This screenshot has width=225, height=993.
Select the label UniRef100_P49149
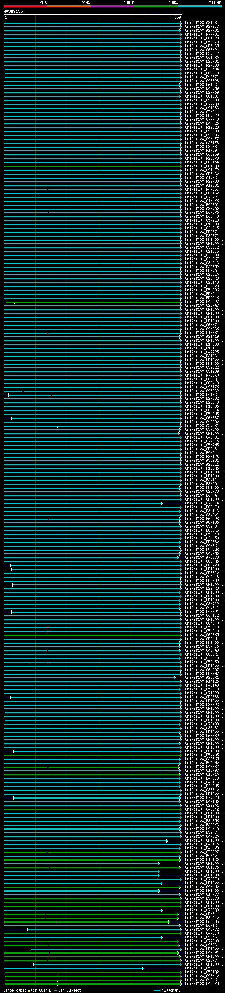coord(202,685)
